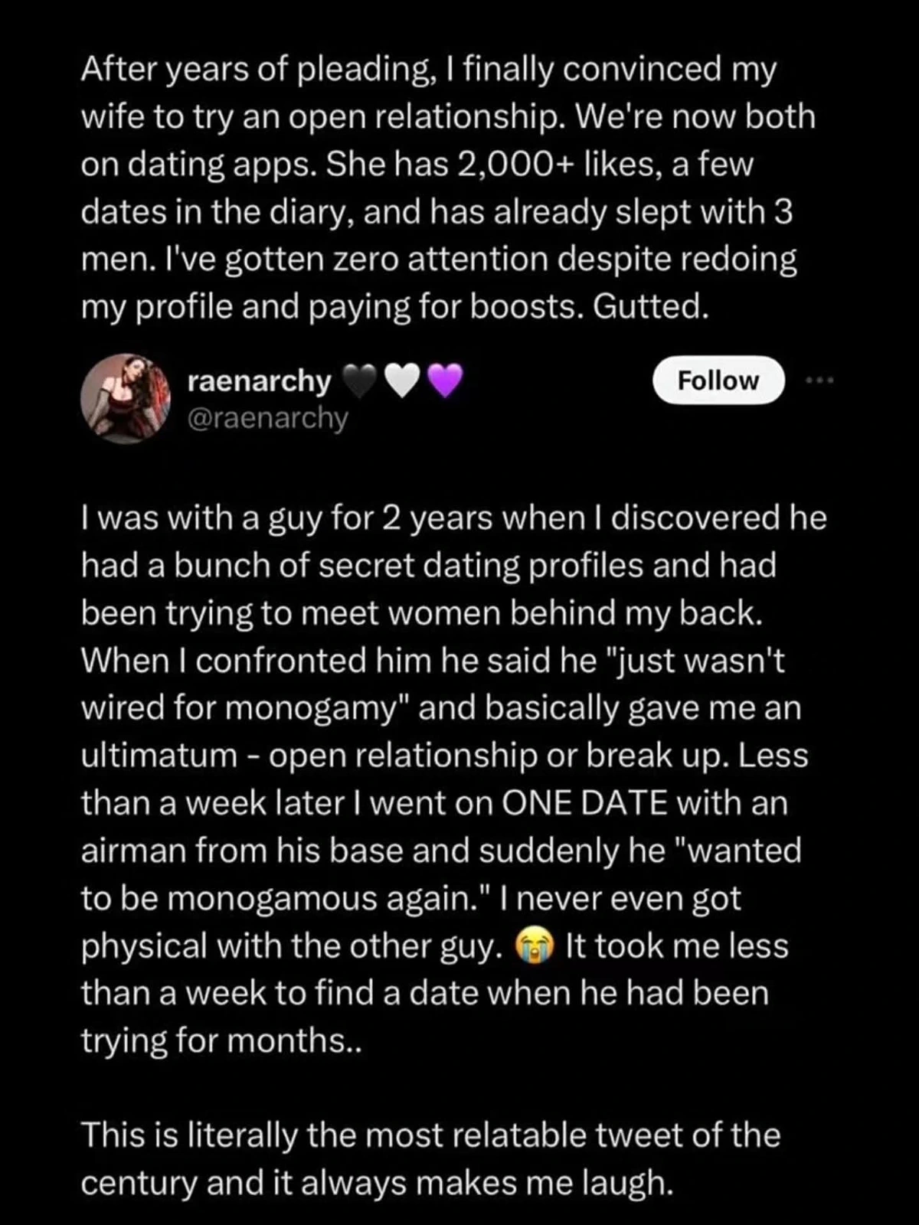This screenshot has width=919, height=1225.
Task: Click the word "ultimatum" in the tweet
Action: (x=159, y=756)
